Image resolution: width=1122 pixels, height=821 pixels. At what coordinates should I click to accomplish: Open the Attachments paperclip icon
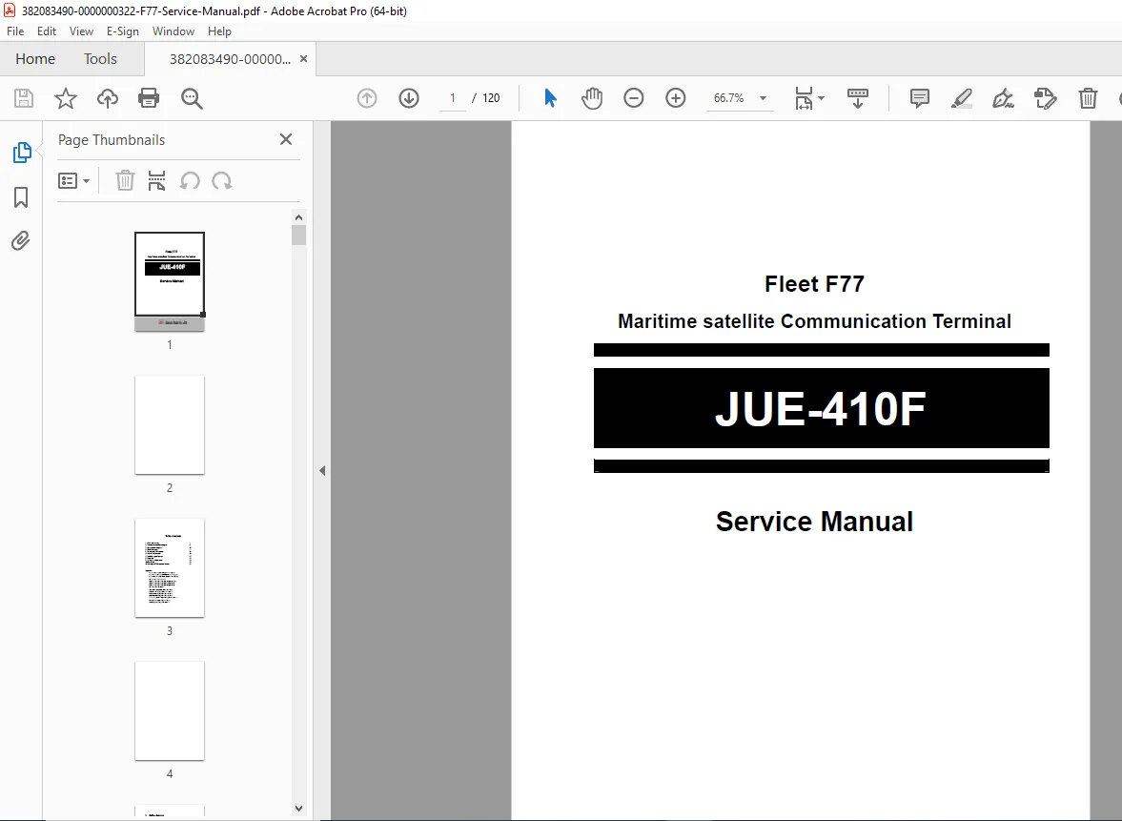click(21, 240)
